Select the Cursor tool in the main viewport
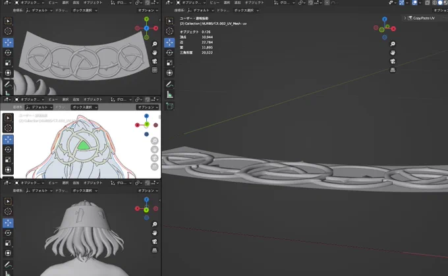 pos(169,31)
